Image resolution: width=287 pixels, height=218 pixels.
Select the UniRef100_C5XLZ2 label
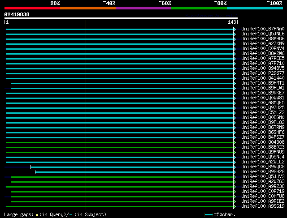coord(263,113)
